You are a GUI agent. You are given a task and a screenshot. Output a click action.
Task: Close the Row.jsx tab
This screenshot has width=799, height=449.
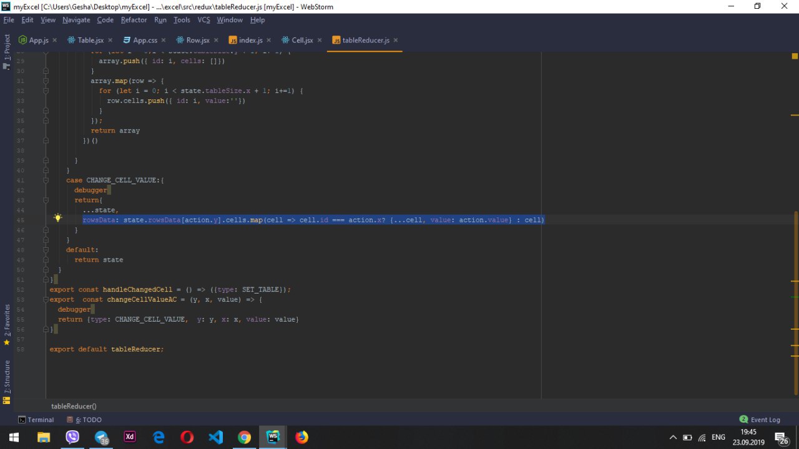[215, 40]
